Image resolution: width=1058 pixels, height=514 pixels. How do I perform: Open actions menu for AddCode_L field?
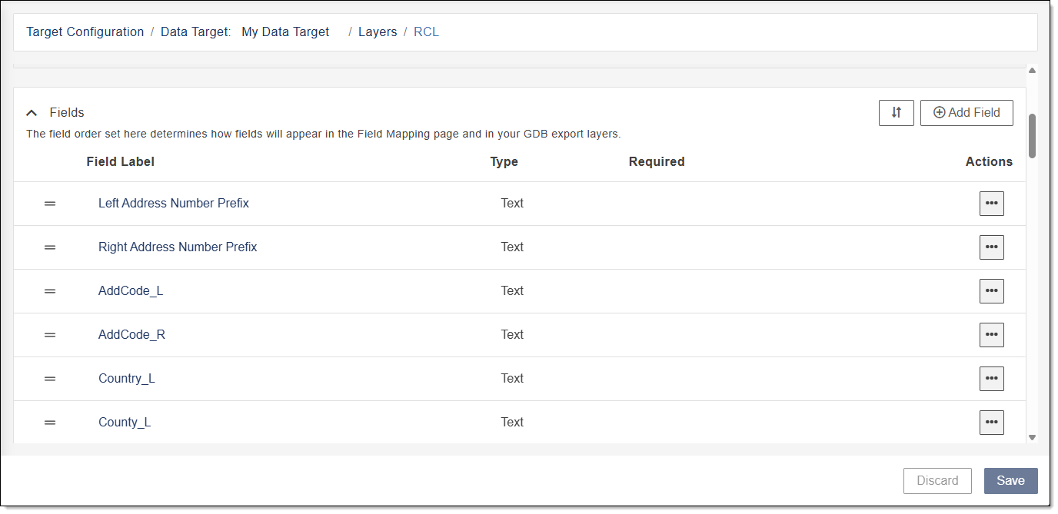[991, 291]
